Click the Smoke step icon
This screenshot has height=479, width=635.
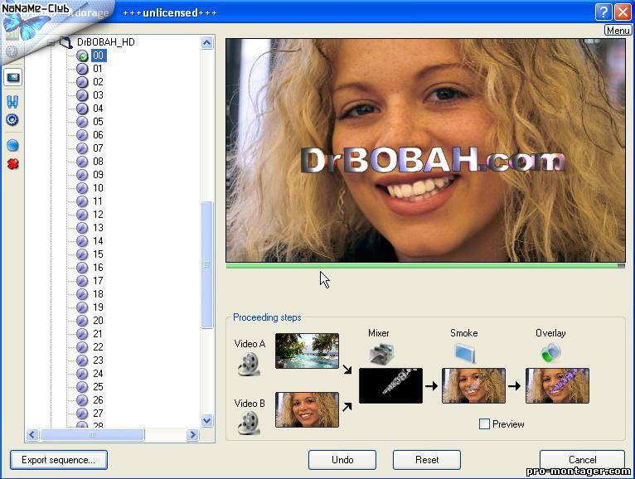[x=464, y=353]
